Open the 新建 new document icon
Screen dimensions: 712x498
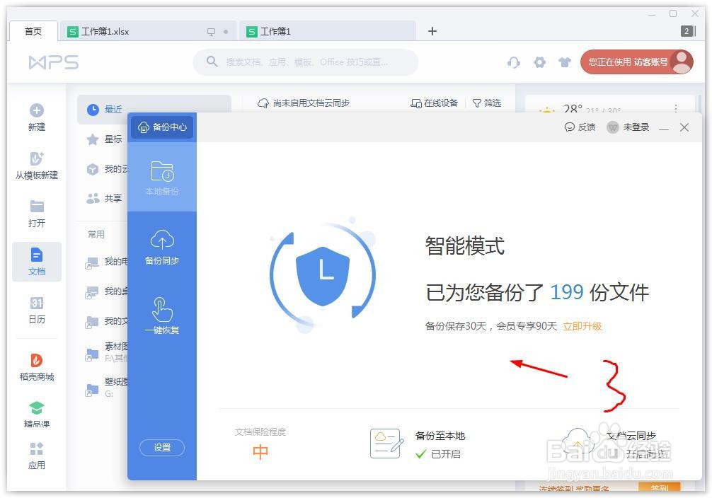pyautogui.click(x=36, y=117)
